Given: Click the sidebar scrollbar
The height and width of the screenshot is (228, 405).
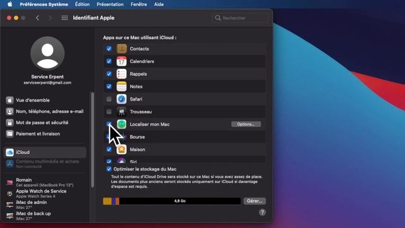Looking at the screenshot, I should (x=93, y=139).
